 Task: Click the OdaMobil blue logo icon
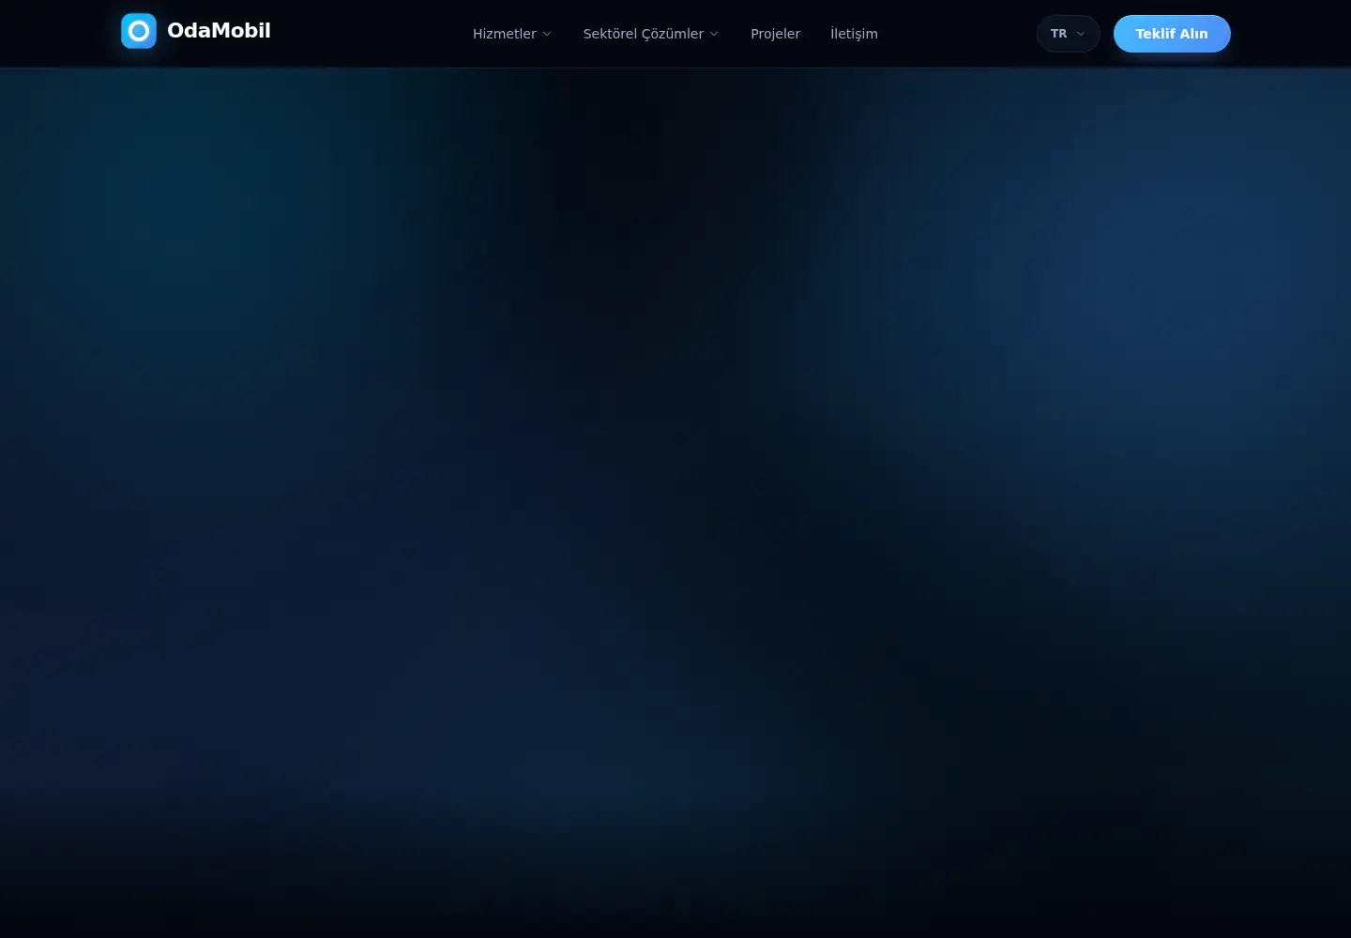[139, 31]
